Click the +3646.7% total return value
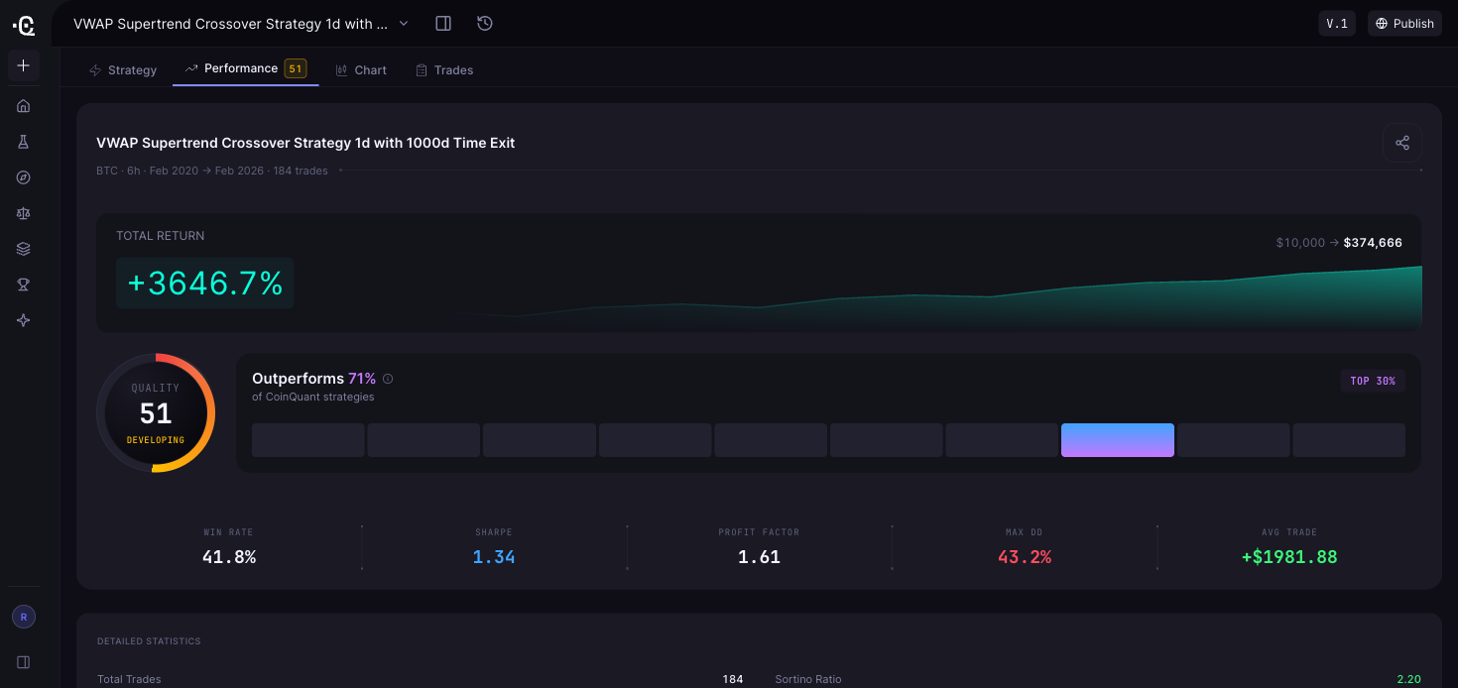Screen dimensions: 1458x688 [205, 284]
